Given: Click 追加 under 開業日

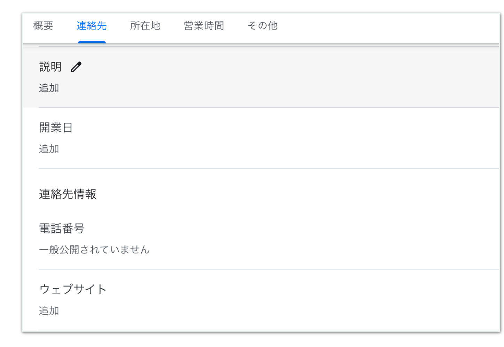Looking at the screenshot, I should 49,149.
